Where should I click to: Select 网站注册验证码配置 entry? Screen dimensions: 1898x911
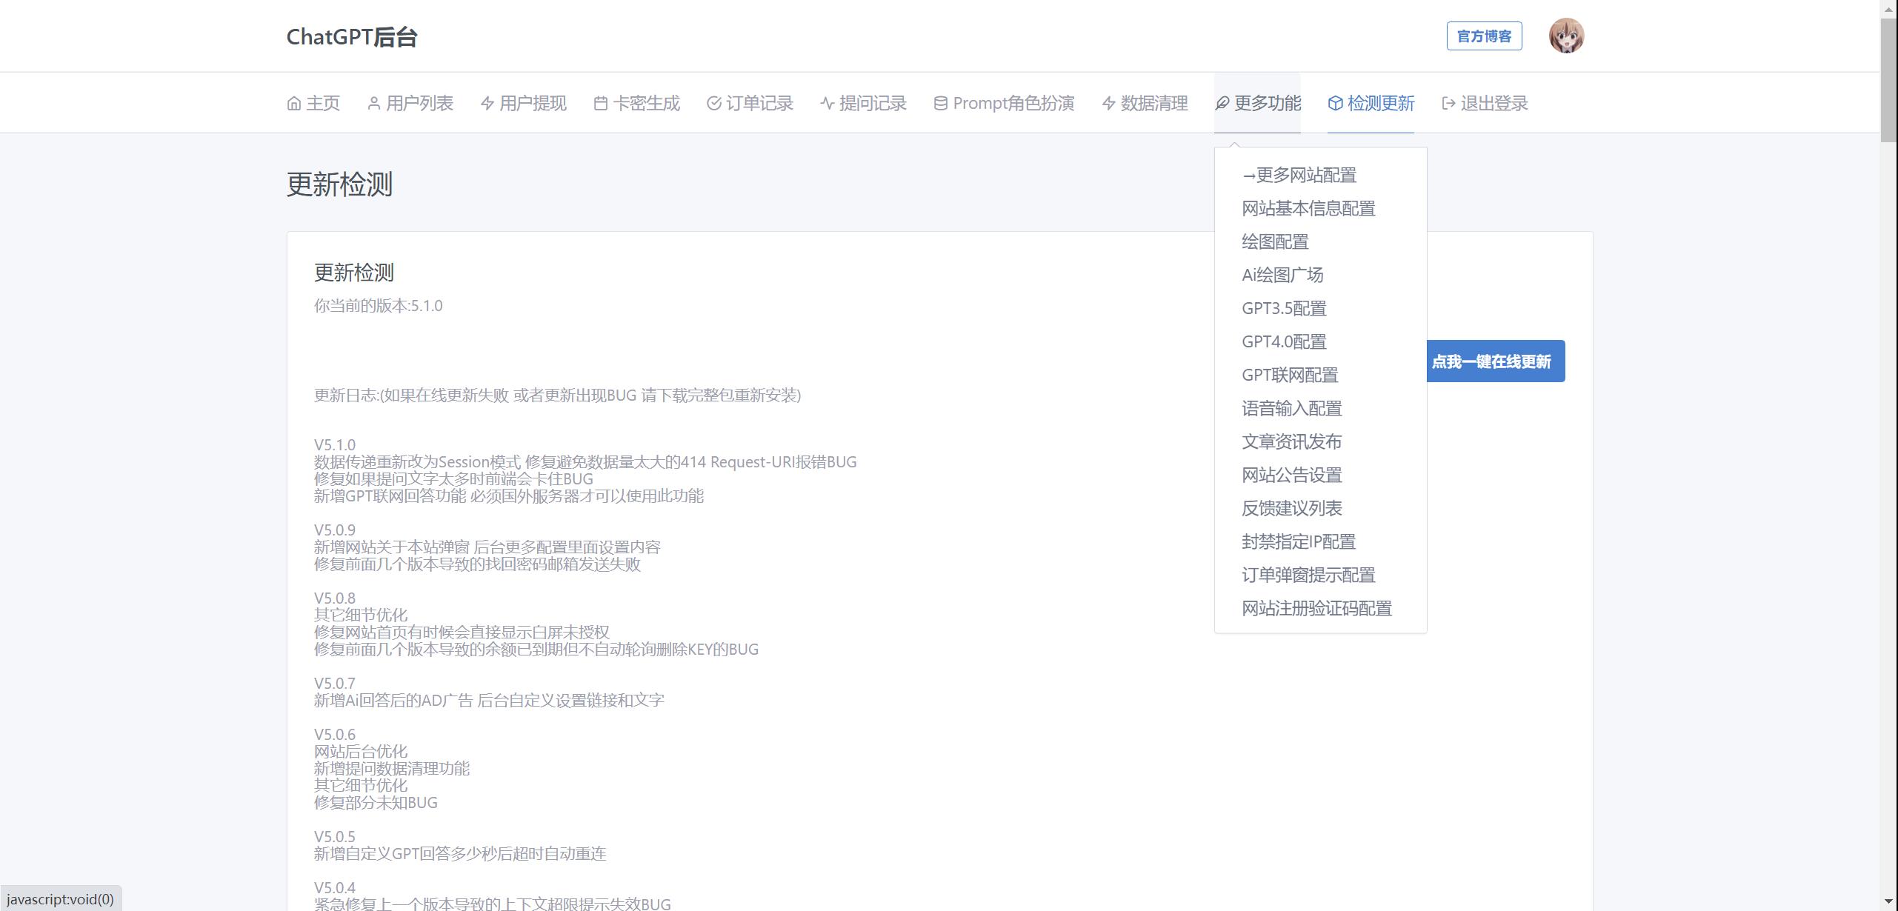pyautogui.click(x=1316, y=609)
